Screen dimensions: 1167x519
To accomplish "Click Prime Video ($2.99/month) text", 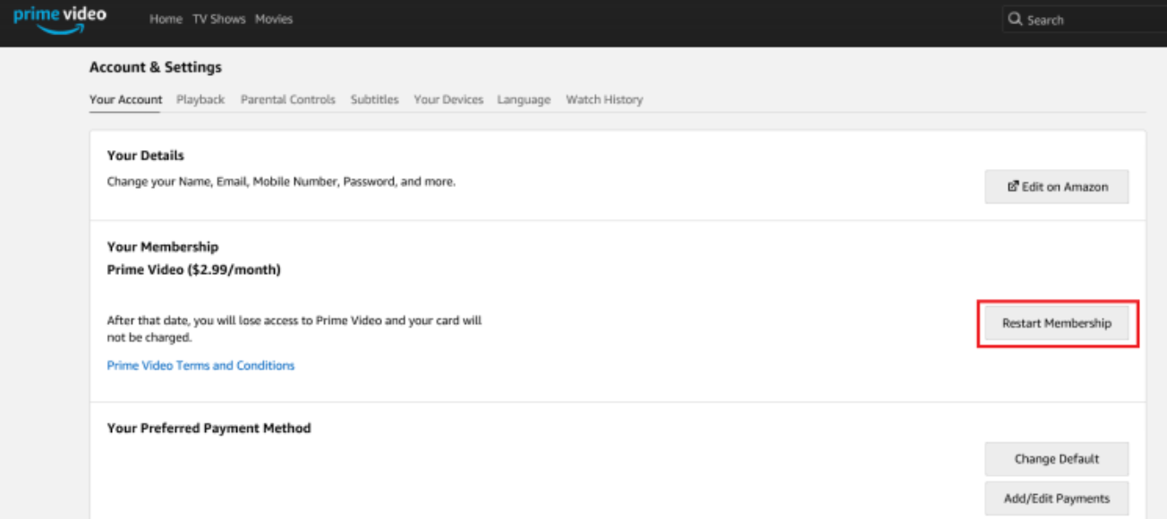I will tap(194, 269).
